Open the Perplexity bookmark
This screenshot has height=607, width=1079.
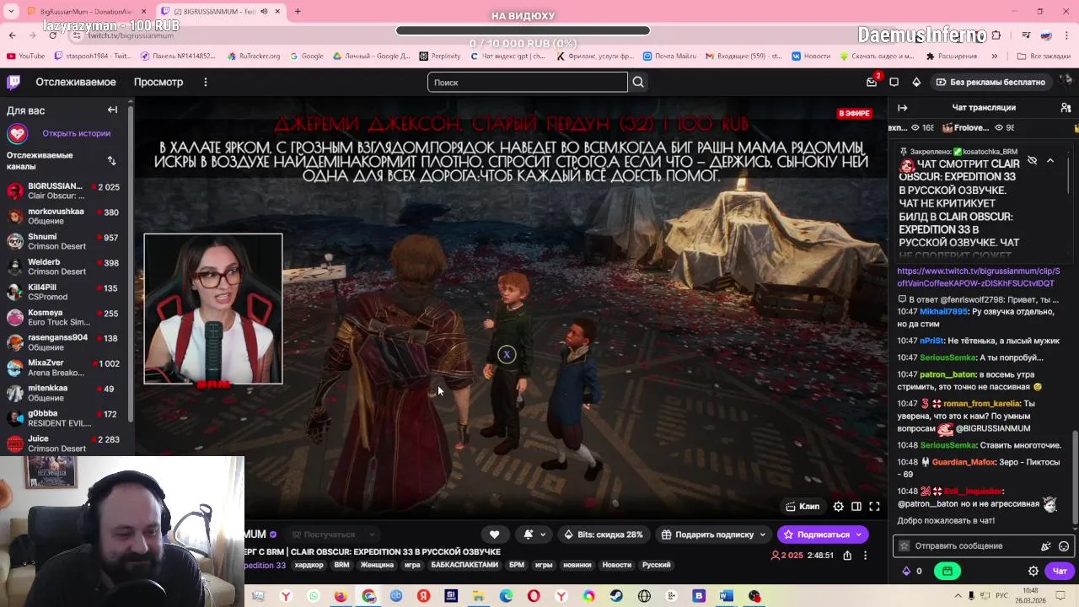[x=438, y=56]
